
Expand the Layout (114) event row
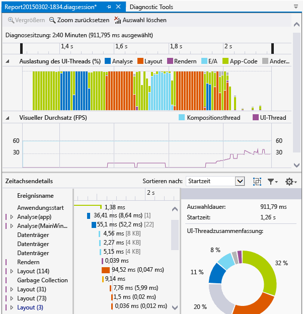12,271
